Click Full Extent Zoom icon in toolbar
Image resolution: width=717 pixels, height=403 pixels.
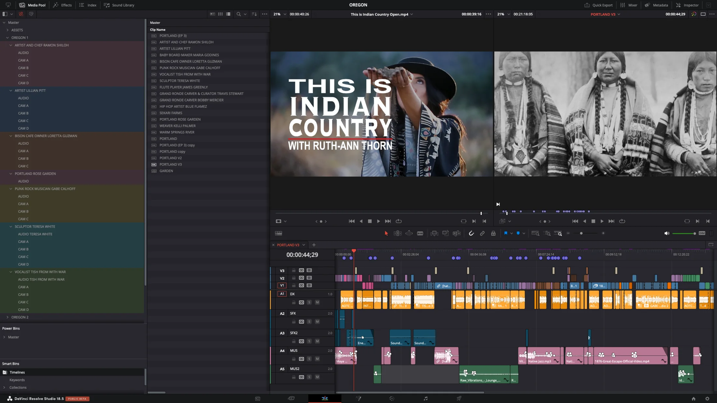pos(535,233)
